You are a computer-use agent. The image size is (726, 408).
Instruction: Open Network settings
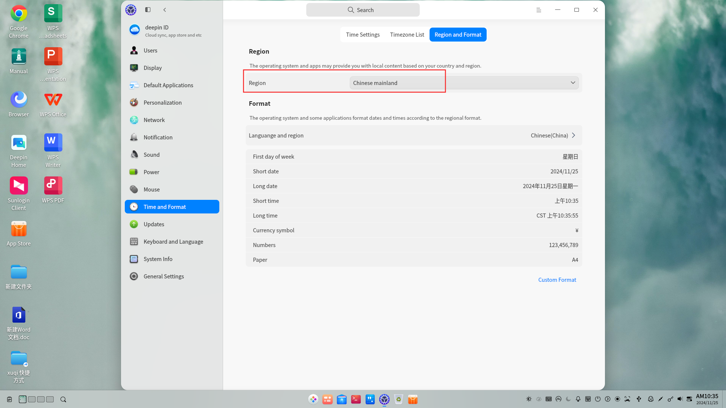pos(172,120)
